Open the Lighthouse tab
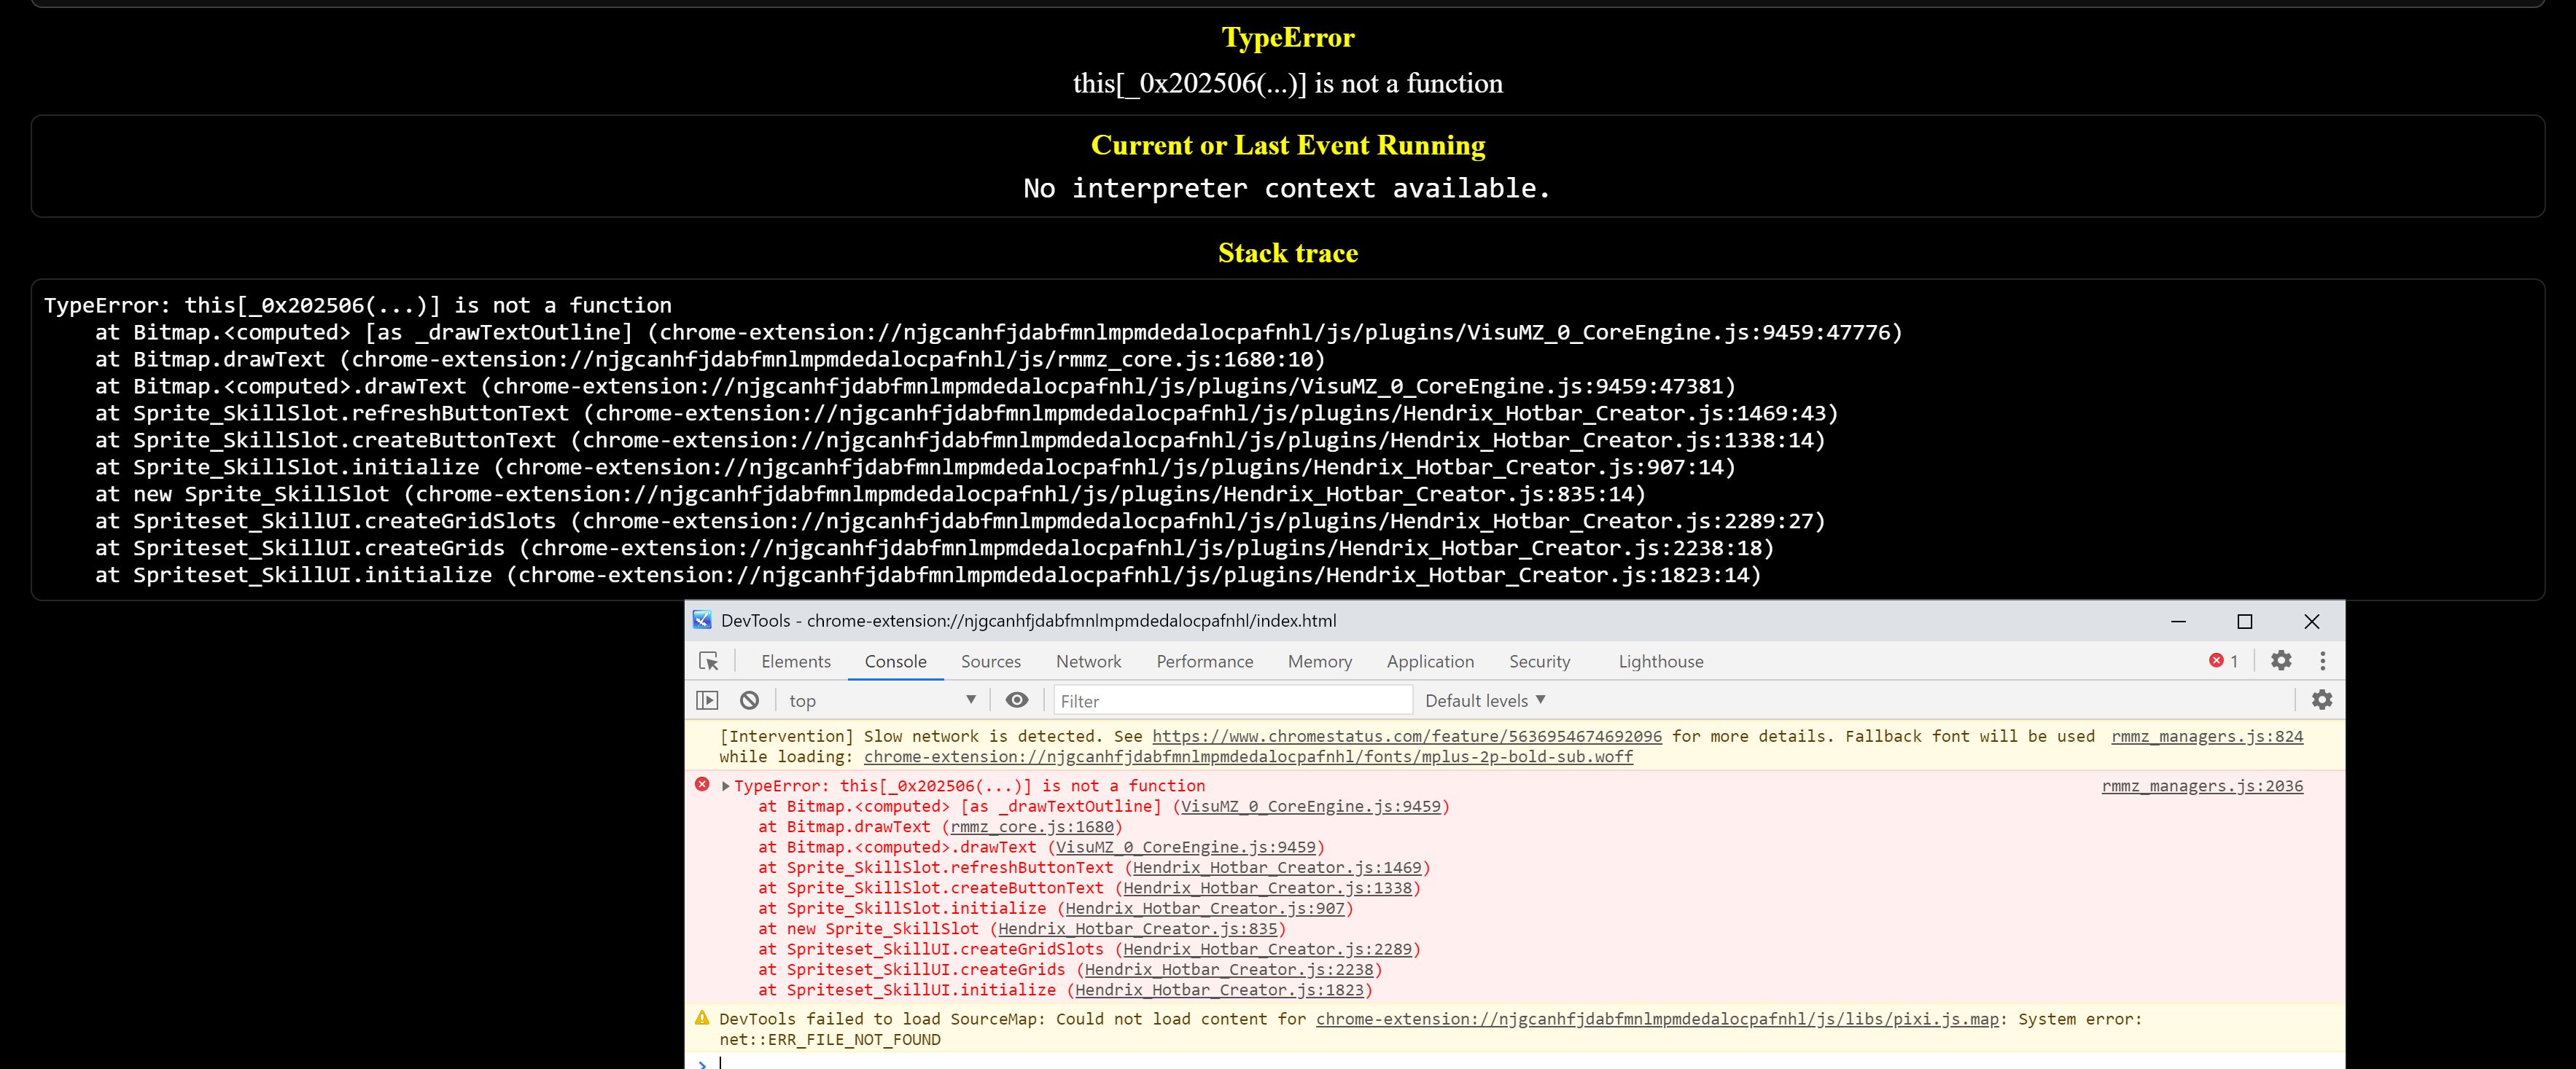Screen dimensions: 2576x1069 coord(1660,662)
